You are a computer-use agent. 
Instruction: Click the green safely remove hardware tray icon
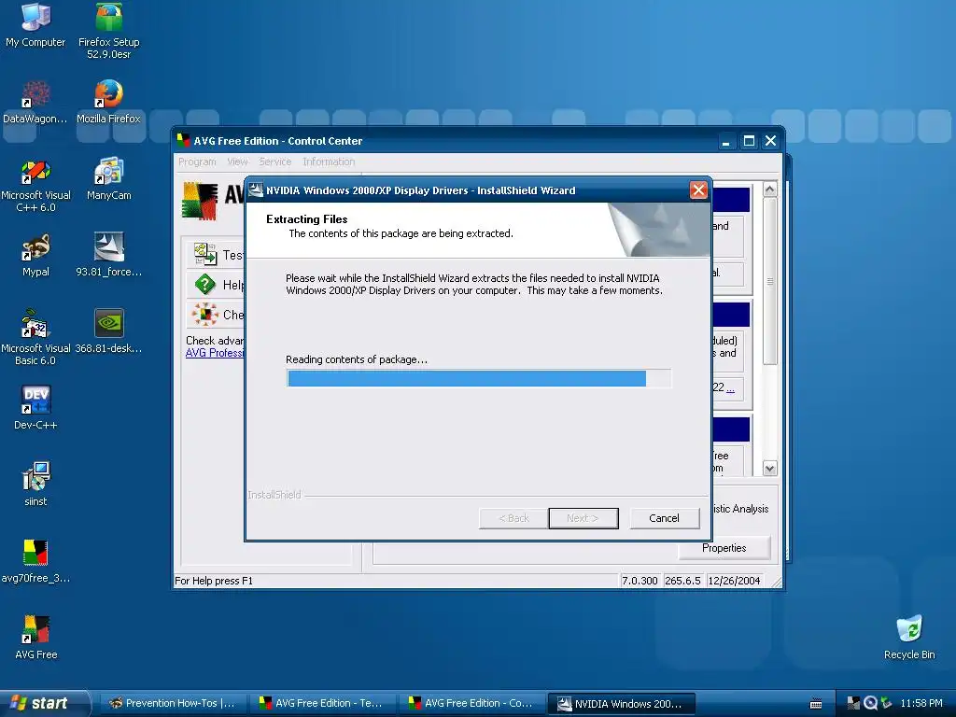886,703
